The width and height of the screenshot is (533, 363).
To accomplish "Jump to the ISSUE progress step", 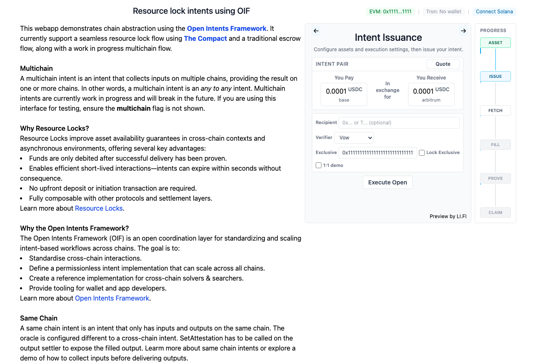I will [x=496, y=77].
